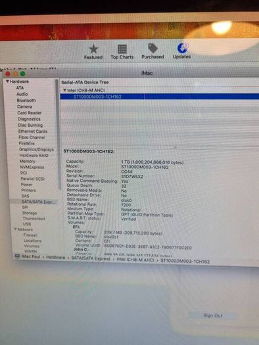Select Thunderbolt in the sidebar
The height and width of the screenshot is (345, 259).
34,218
